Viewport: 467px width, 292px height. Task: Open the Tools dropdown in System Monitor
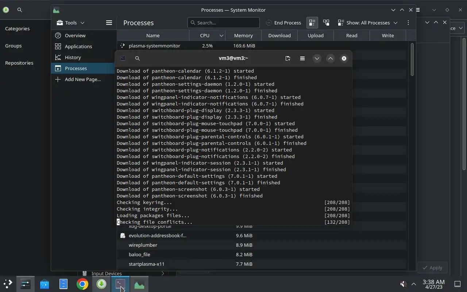coord(71,23)
